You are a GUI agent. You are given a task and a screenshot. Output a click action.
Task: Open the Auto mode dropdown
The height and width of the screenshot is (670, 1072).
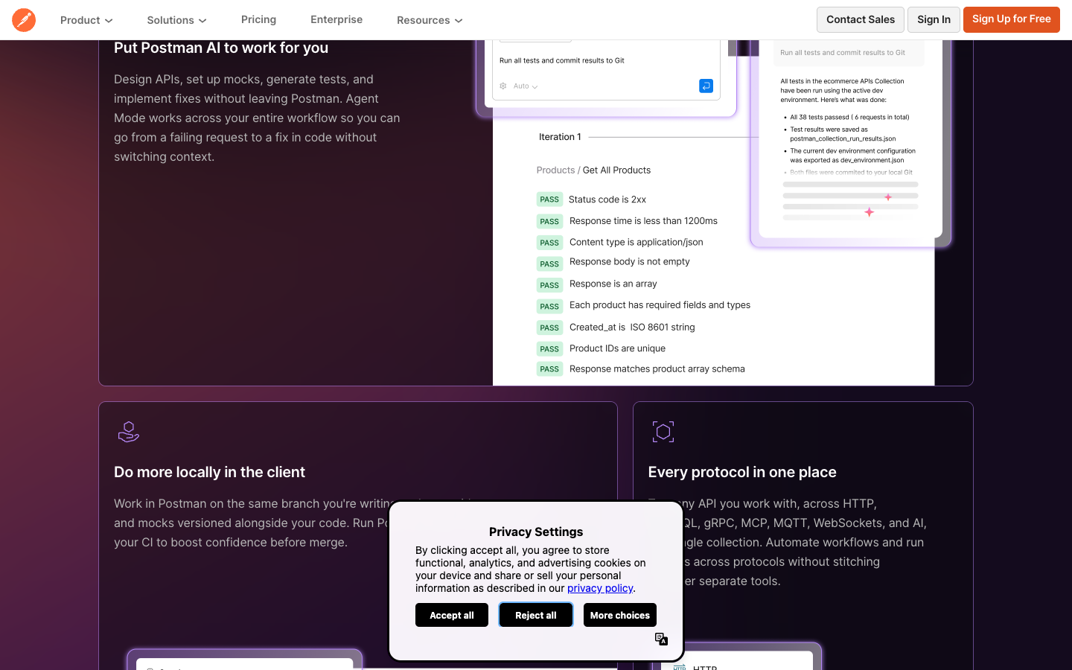point(525,86)
